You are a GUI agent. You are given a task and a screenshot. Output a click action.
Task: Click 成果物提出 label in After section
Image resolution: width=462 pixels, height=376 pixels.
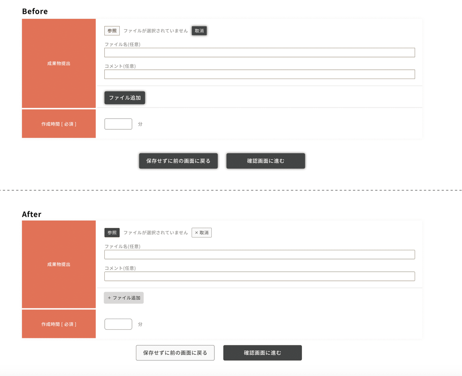click(x=59, y=264)
